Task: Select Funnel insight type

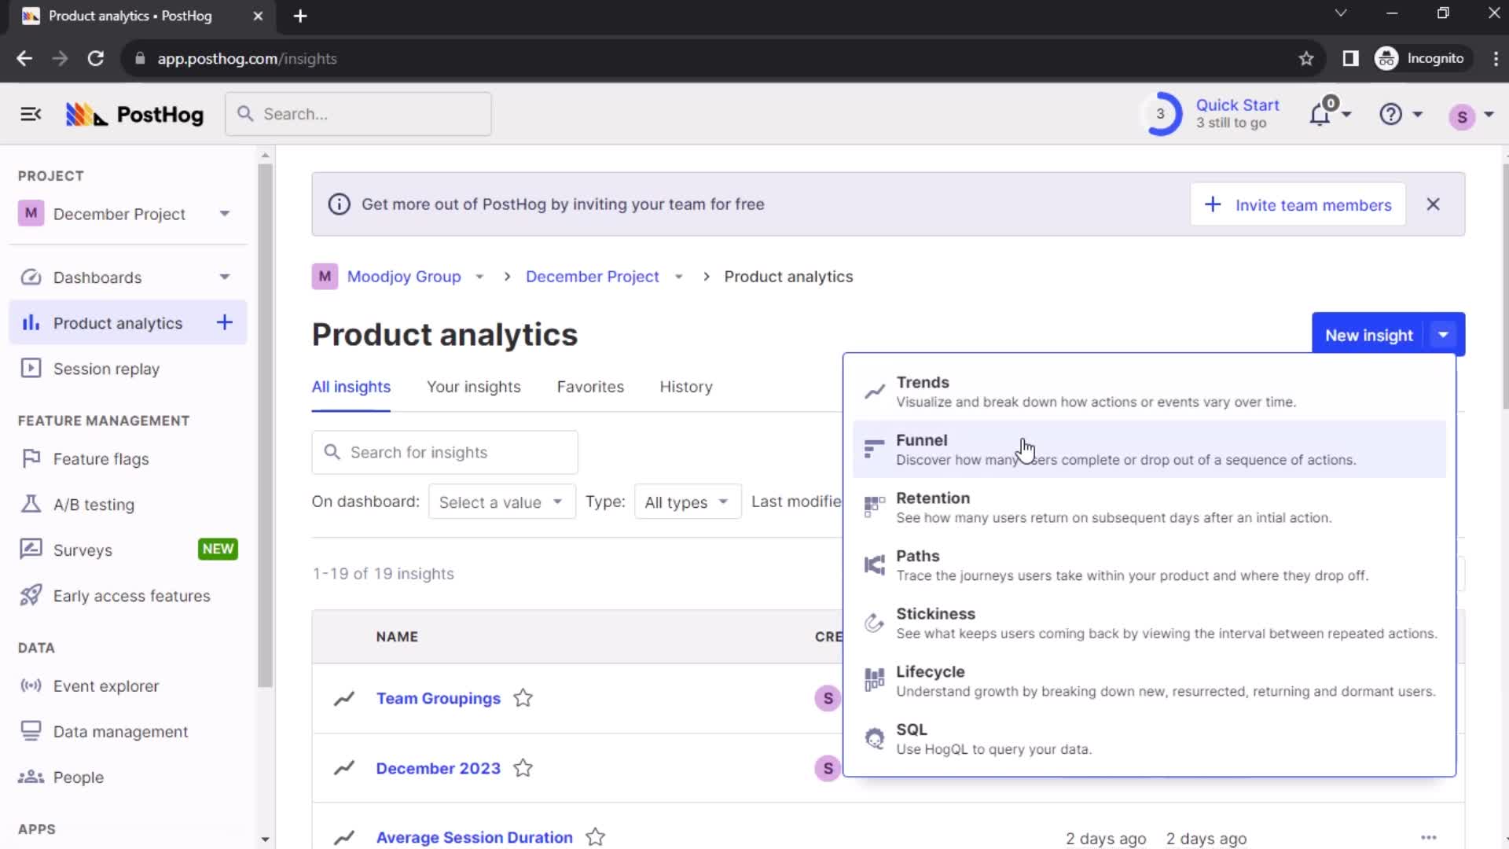Action: [1149, 450]
